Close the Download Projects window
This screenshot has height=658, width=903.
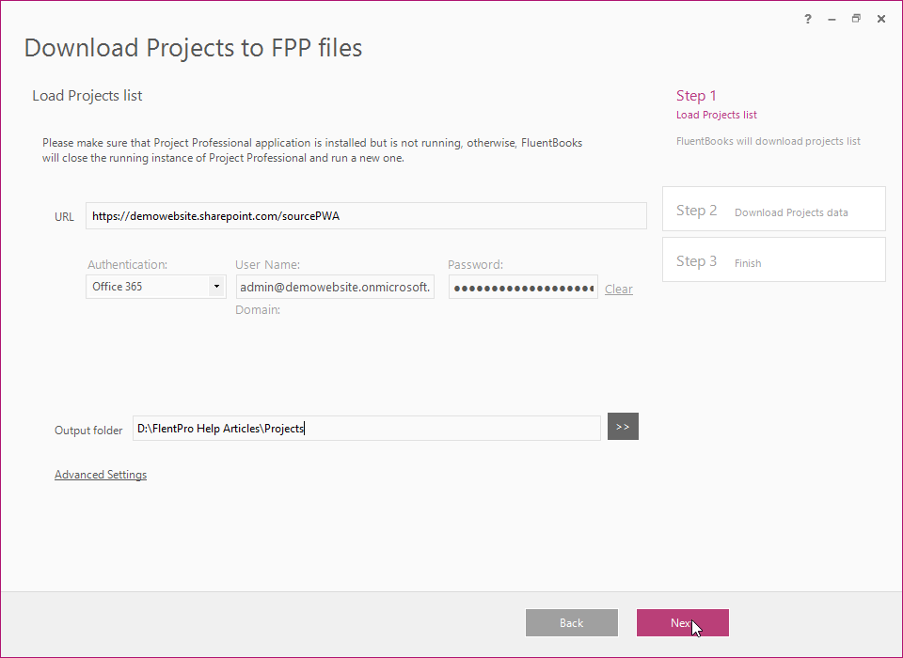tap(881, 19)
